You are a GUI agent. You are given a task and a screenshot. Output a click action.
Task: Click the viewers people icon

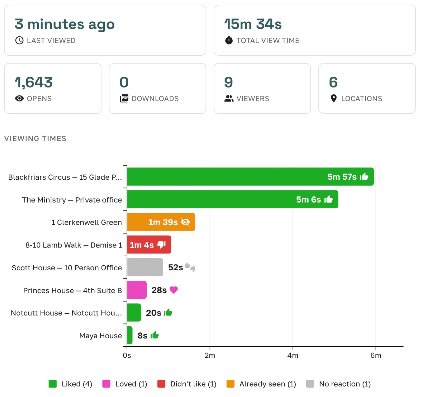pyautogui.click(x=229, y=98)
